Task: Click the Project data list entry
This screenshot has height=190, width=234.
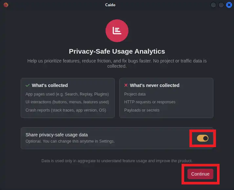Action: [x=135, y=94]
